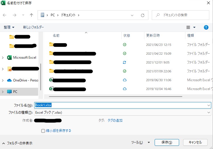
Task: Expand the ツール dropdown
Action: (x=140, y=142)
